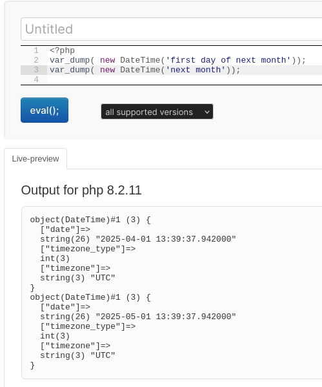Place cursor on the <?php opening tag
Screen dimensions: 322x387
(62, 50)
